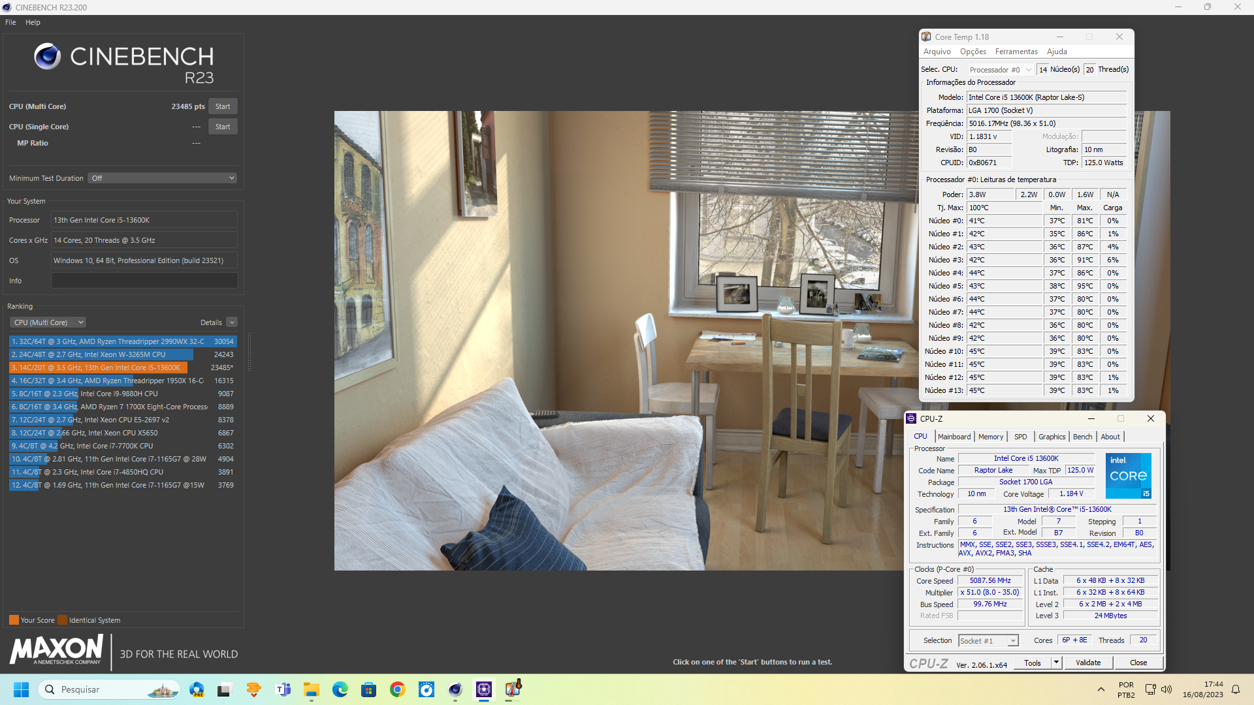Switch to CPU tab in CPU-Z
Image resolution: width=1254 pixels, height=705 pixels.
920,437
